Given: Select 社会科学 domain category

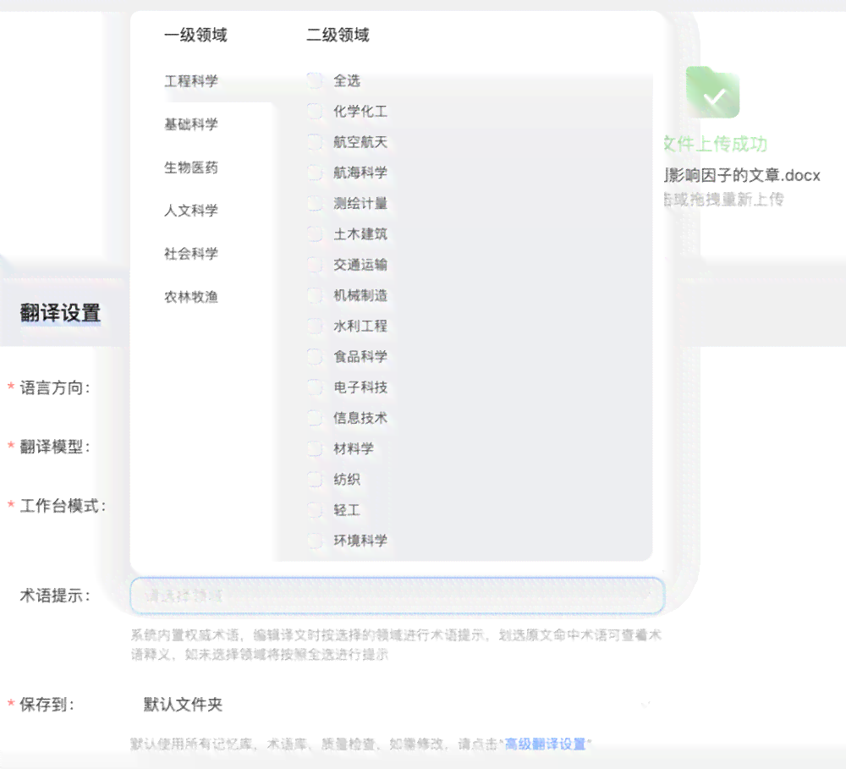Looking at the screenshot, I should coord(191,254).
